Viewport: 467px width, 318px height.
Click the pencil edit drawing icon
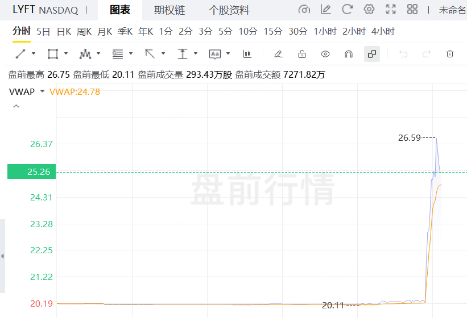279,54
